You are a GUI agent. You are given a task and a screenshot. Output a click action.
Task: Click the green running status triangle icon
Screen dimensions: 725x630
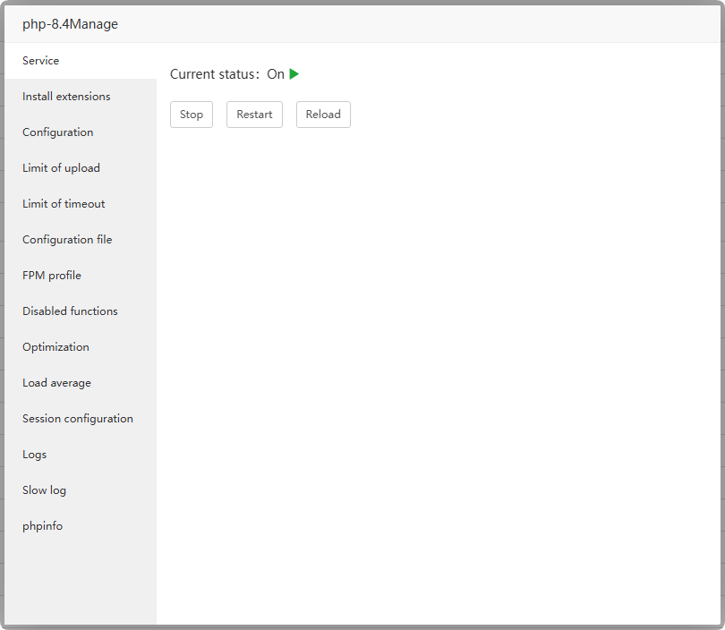(x=294, y=74)
